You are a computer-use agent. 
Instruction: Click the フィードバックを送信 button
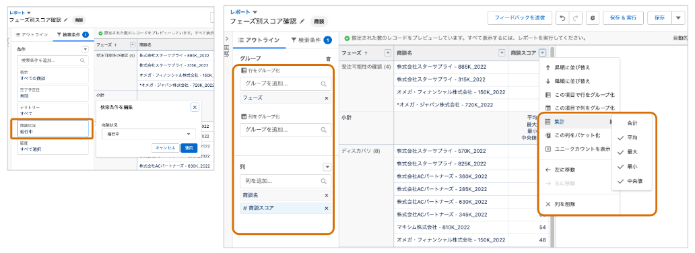click(x=519, y=17)
